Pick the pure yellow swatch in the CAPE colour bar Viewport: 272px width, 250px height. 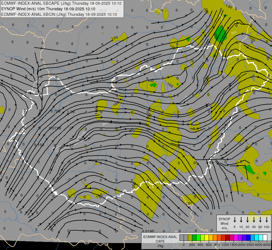pos(207,237)
